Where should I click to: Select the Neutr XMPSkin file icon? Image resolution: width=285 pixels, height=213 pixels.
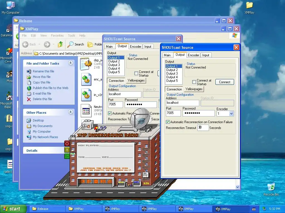(86, 111)
